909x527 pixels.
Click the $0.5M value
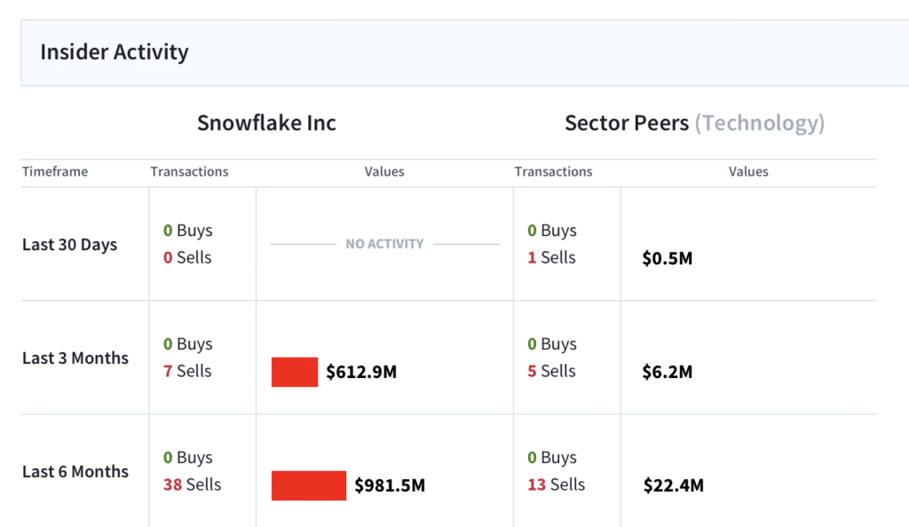[668, 258]
